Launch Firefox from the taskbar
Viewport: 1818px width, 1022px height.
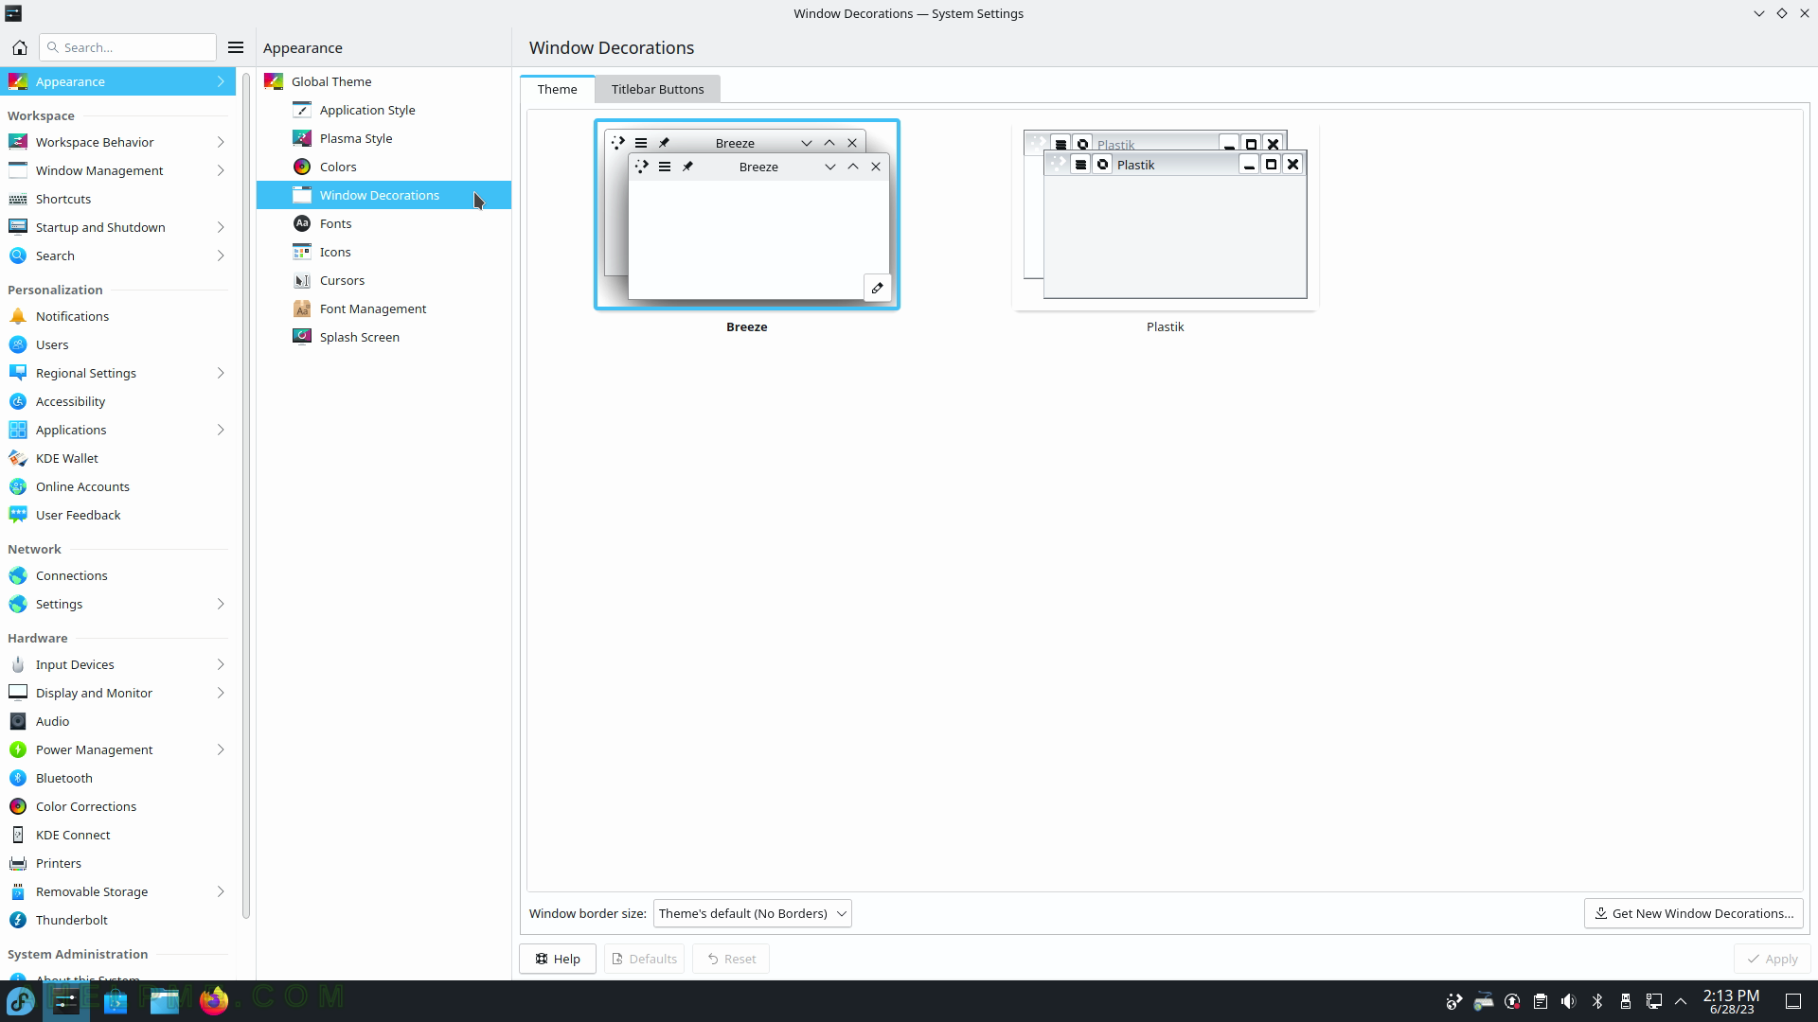point(214,1000)
